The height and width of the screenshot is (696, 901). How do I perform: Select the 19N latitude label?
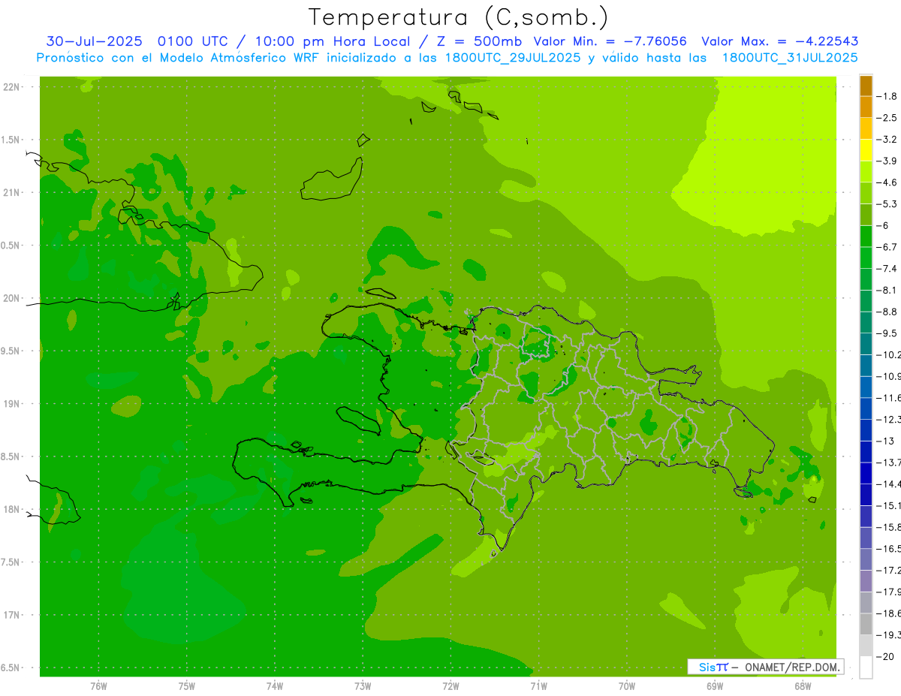12,403
